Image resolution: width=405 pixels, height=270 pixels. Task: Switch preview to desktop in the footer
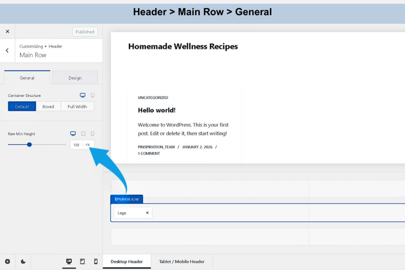tap(69, 261)
